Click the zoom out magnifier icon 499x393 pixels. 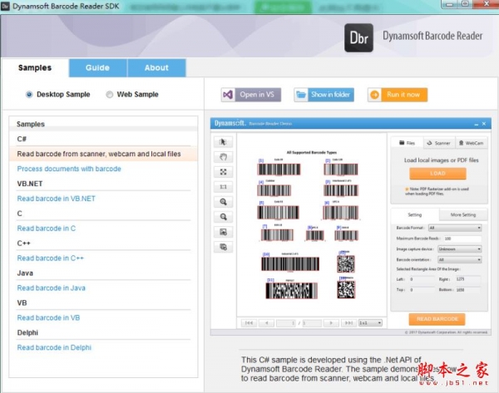point(223,217)
